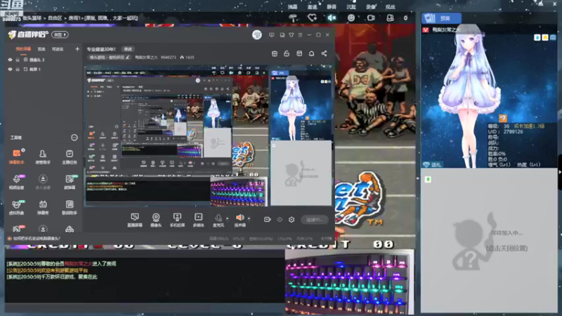Click the paint roller icon in game lobby
This screenshot has width=562, height=316.
pyautogui.click(x=293, y=18)
